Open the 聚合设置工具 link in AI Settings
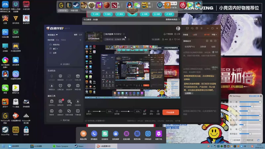 pos(254,96)
